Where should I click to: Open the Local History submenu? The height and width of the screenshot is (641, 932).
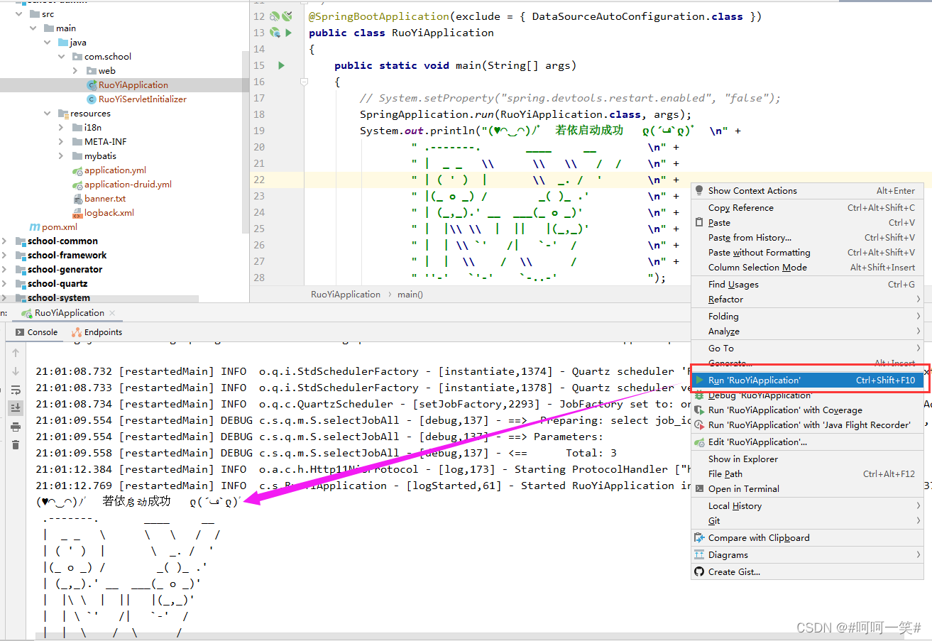click(807, 506)
